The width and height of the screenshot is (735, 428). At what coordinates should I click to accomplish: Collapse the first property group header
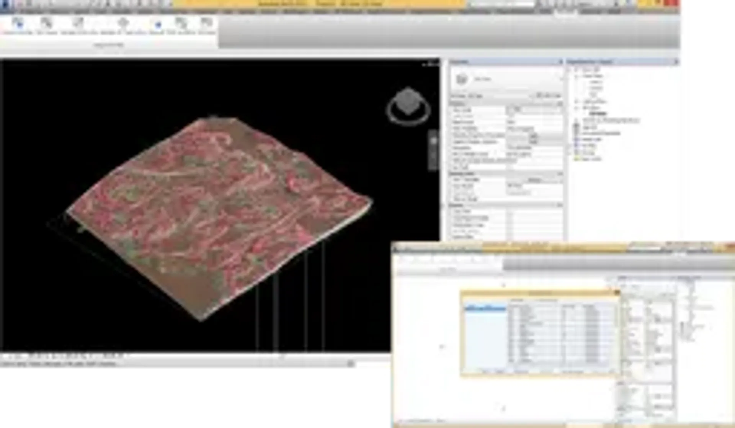click(x=560, y=104)
